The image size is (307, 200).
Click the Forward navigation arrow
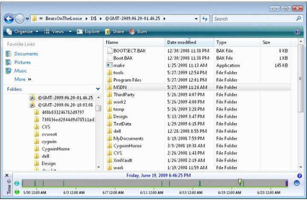20,19
